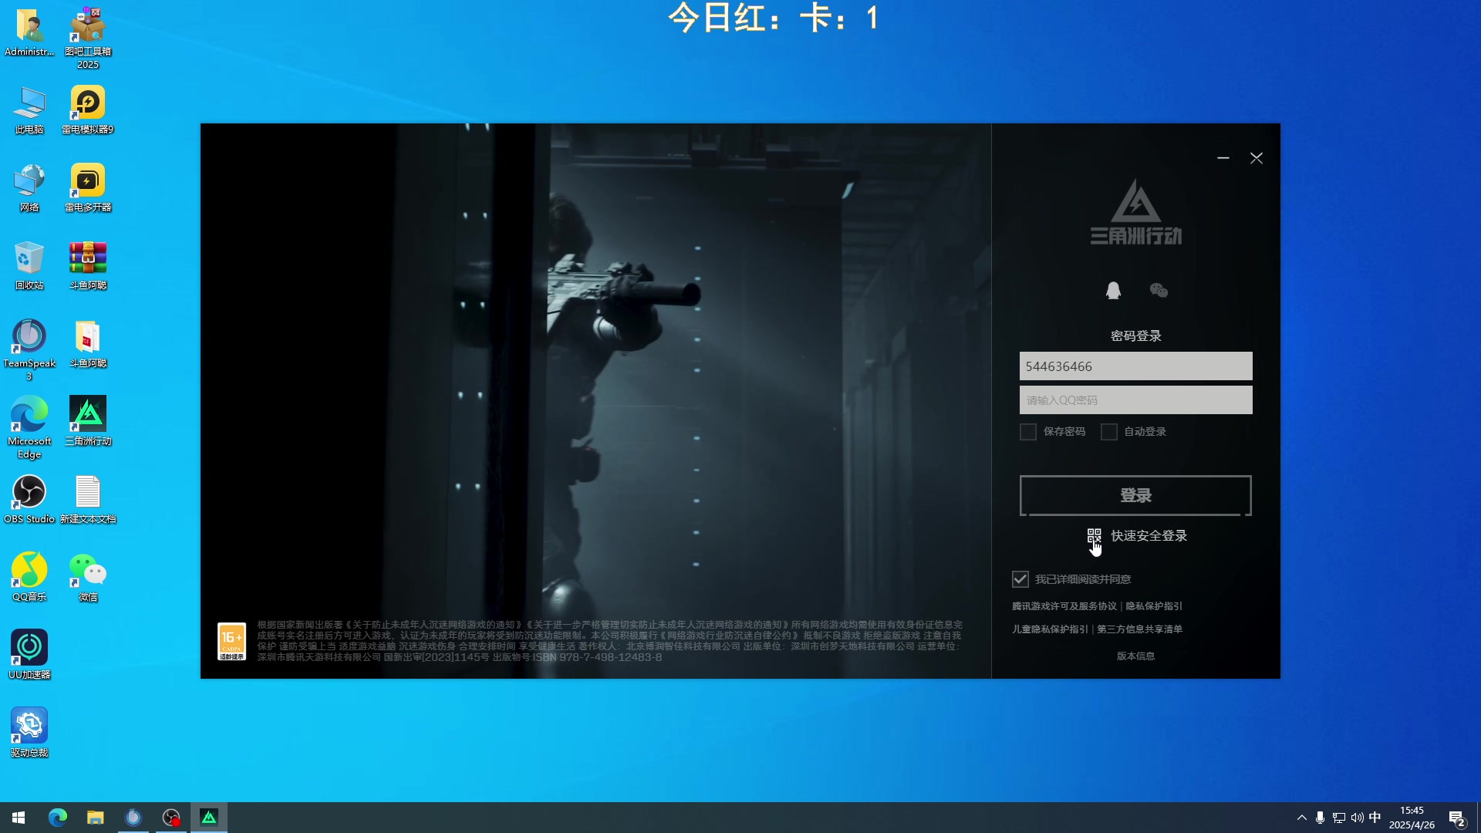Select 雷电模拟器9 desktop icon

[x=88, y=110]
